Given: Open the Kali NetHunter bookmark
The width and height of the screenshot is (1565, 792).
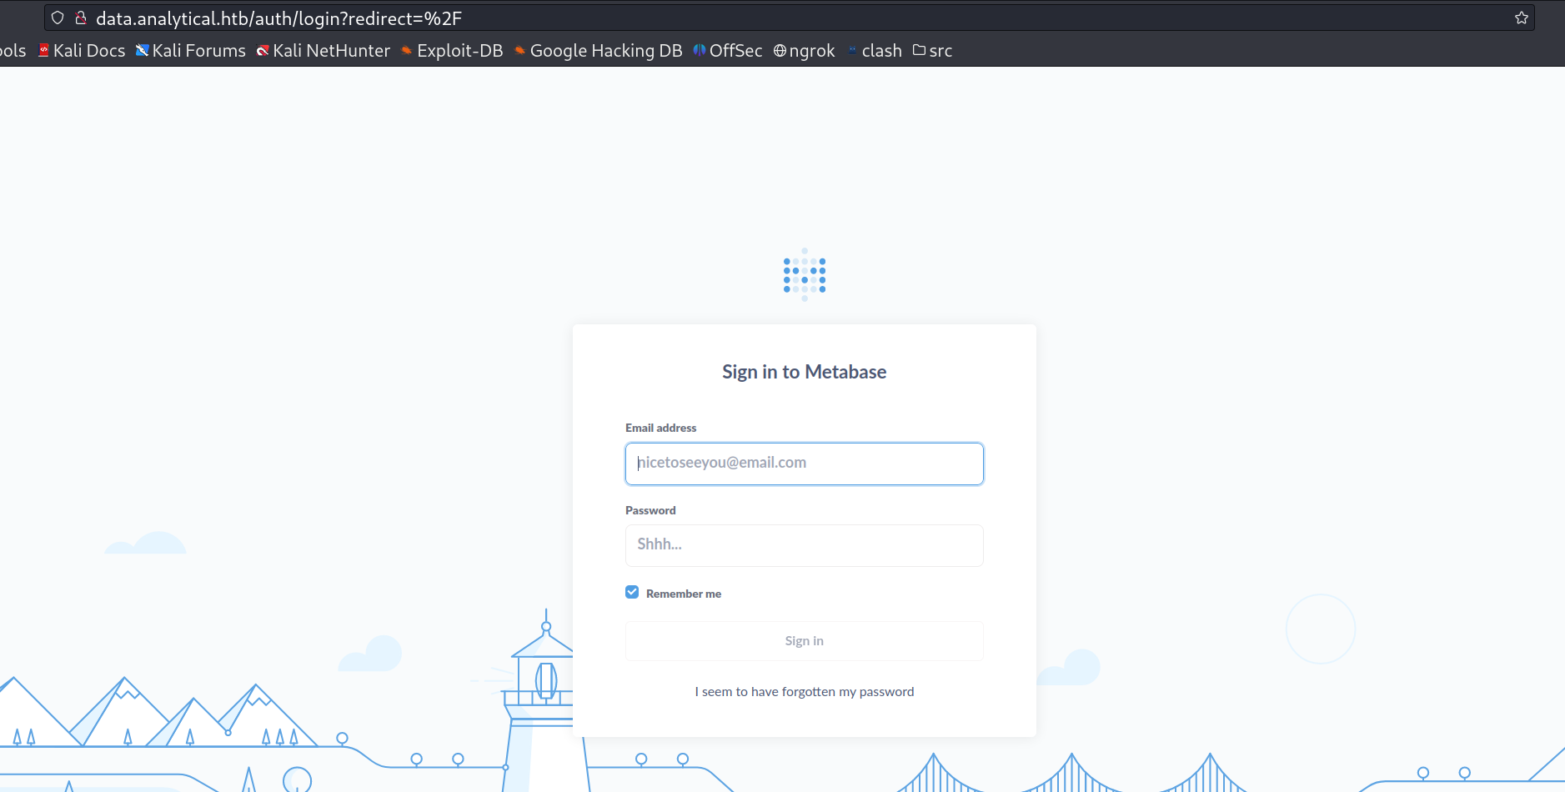Looking at the screenshot, I should [x=324, y=51].
